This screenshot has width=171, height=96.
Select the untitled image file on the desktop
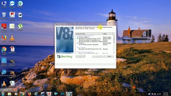(20, 16)
